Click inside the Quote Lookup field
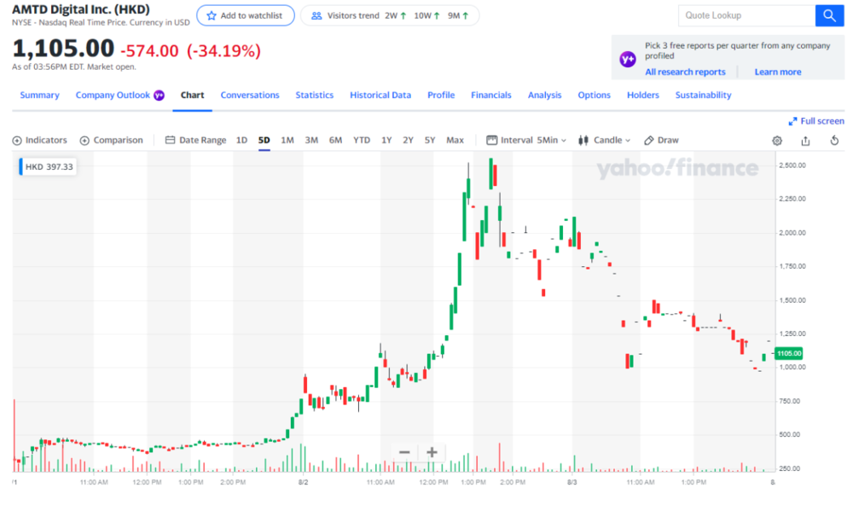 coord(746,15)
